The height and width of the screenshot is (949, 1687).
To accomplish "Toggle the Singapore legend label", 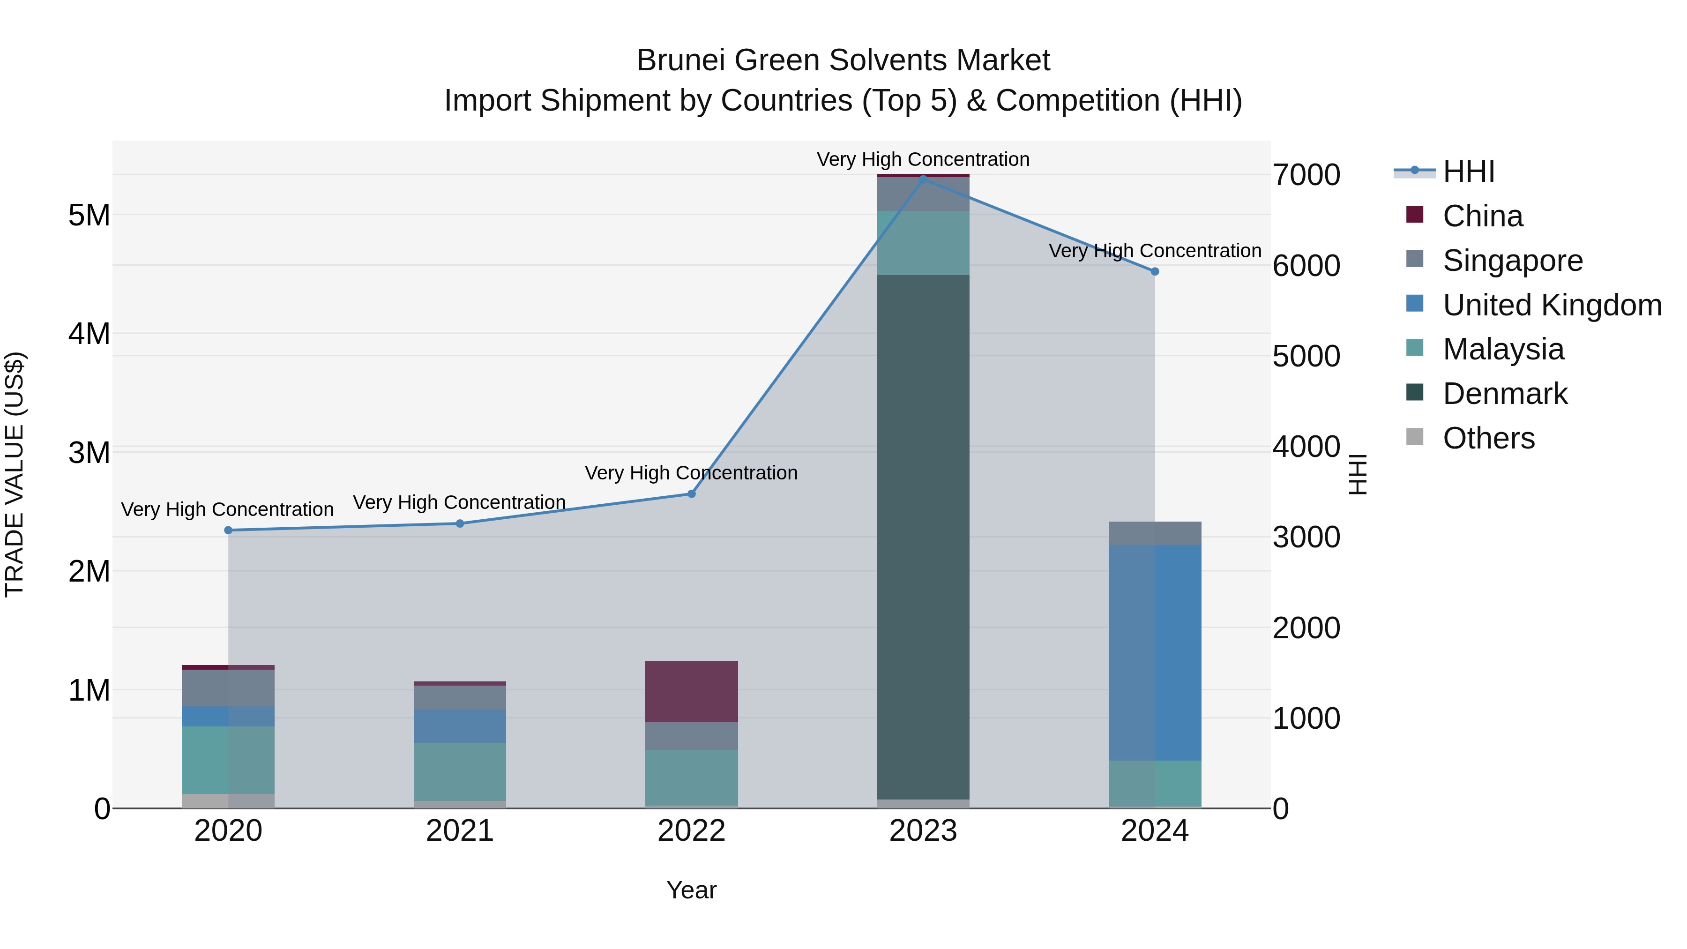I will pos(1513,261).
